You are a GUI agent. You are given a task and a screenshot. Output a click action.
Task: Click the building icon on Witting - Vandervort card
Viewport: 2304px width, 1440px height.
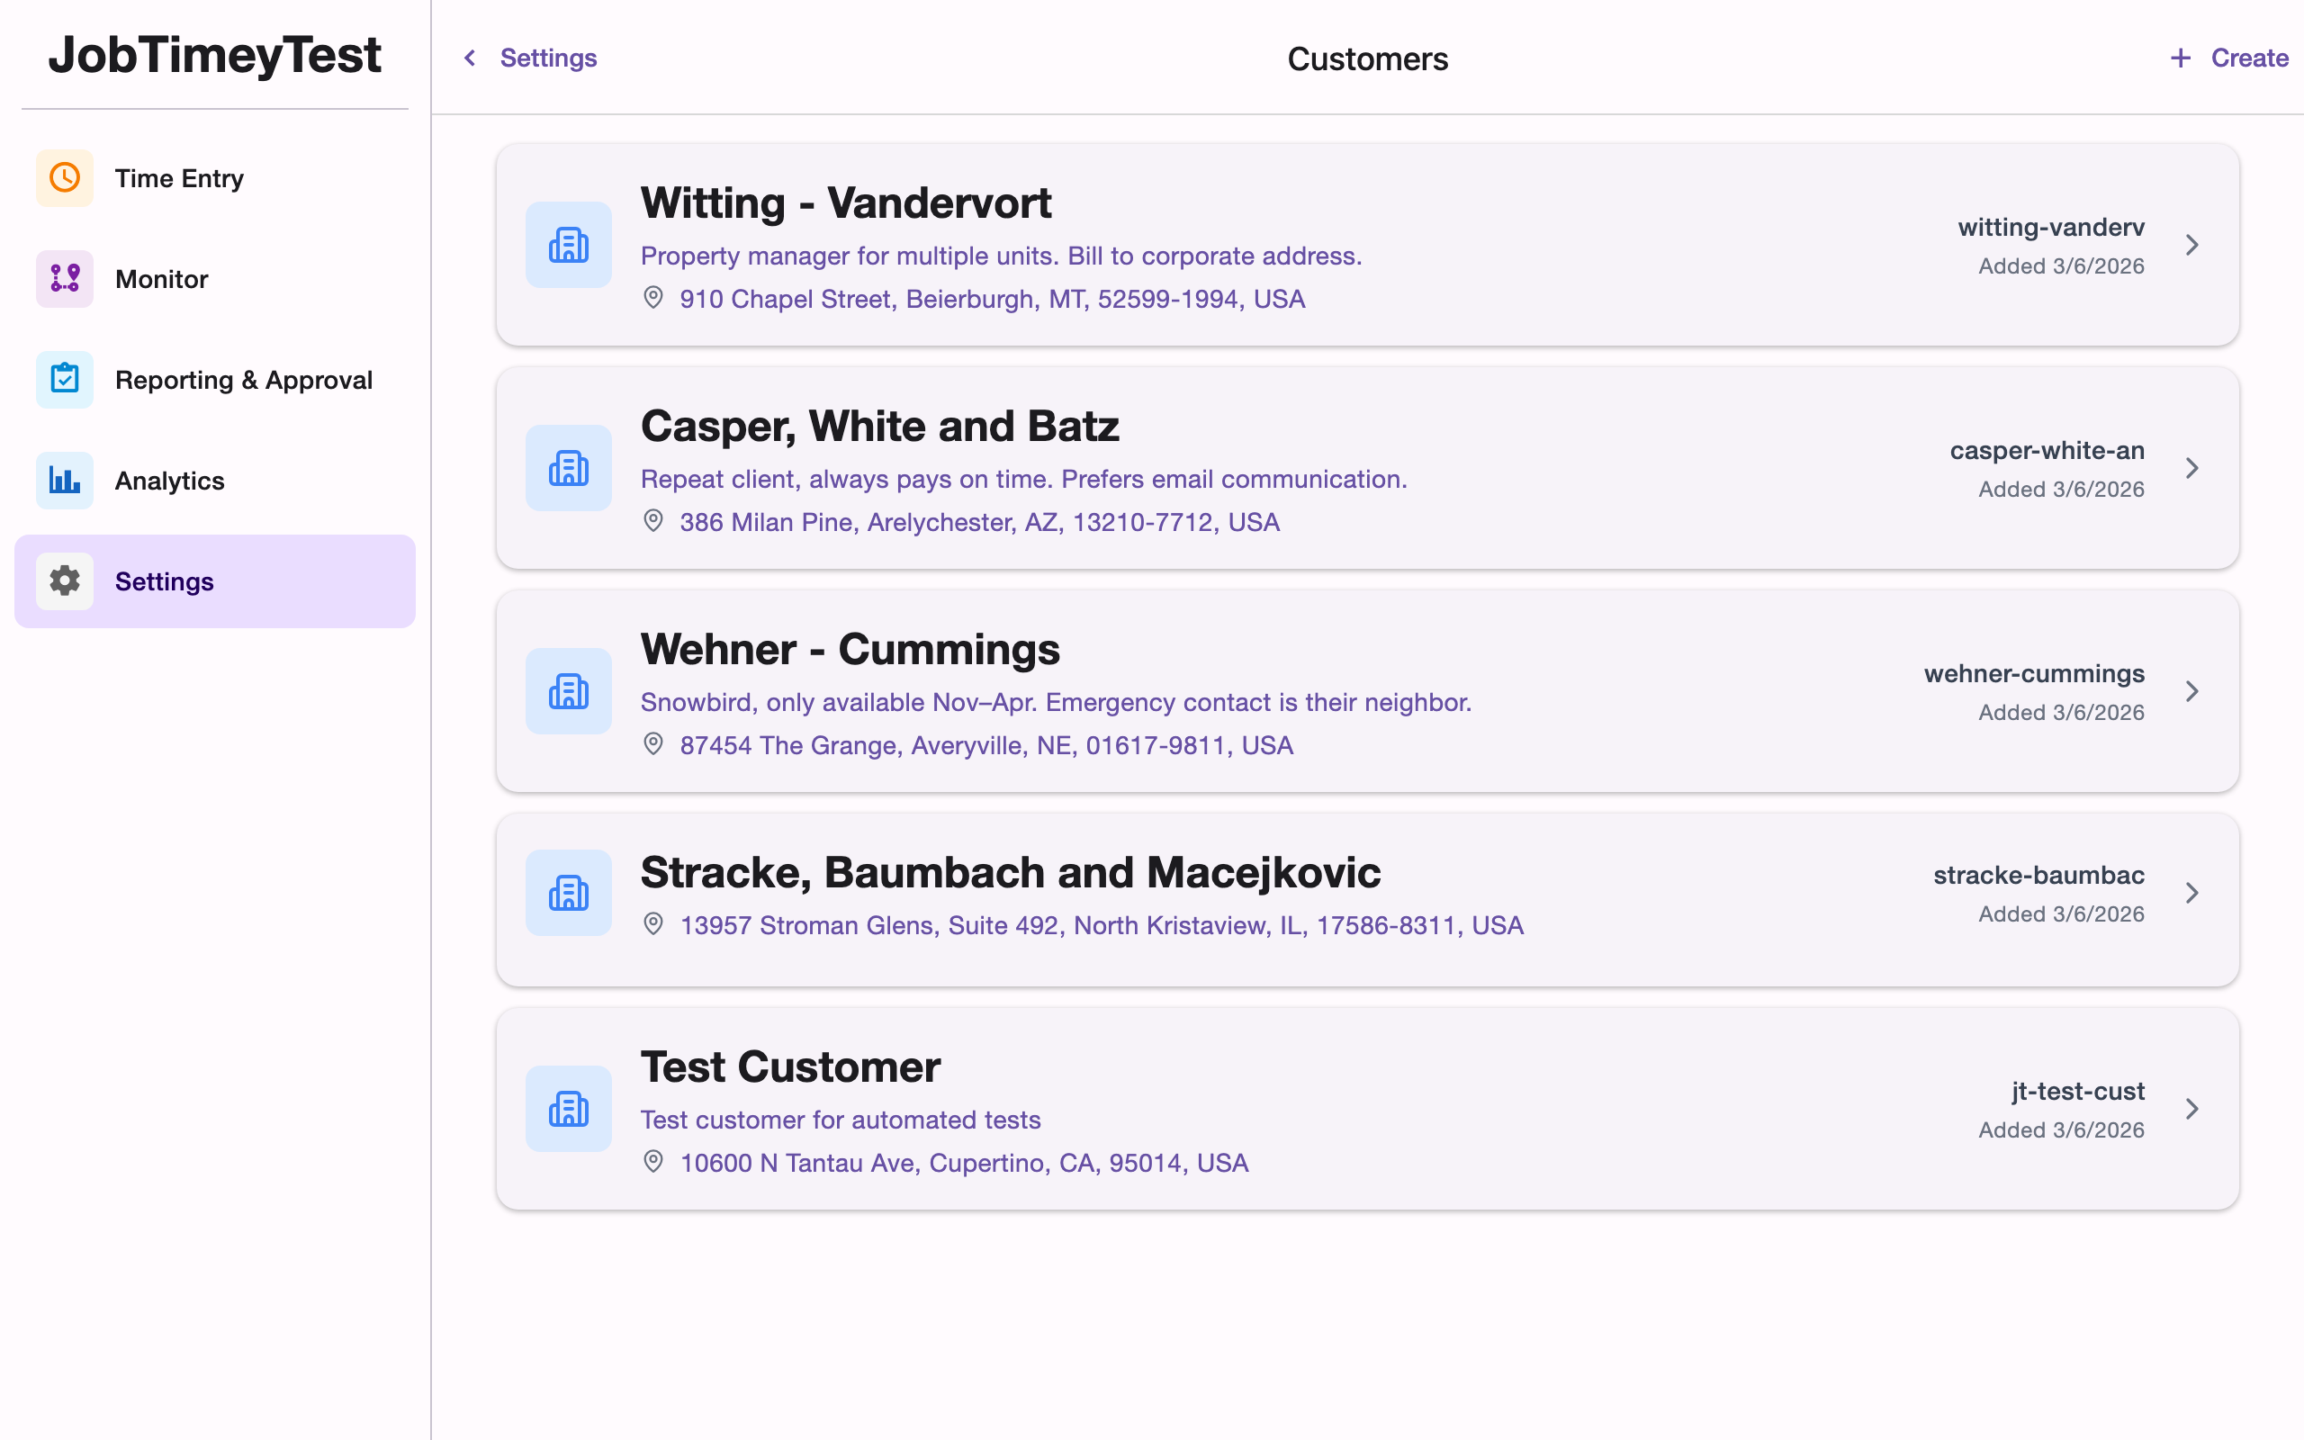(569, 245)
